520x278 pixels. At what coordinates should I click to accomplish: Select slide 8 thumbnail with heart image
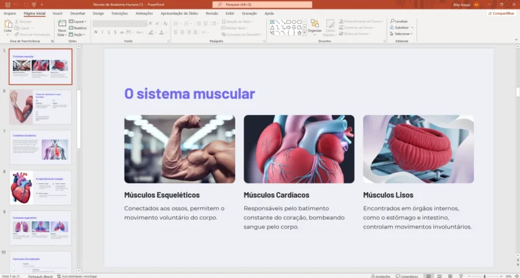point(41,187)
